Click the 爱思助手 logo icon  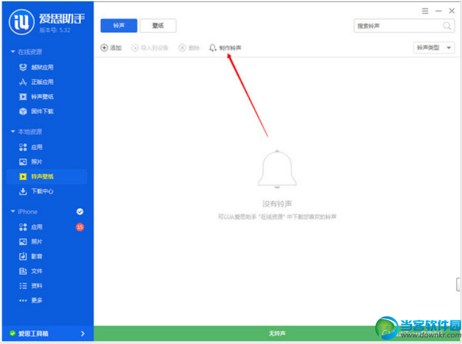22,22
